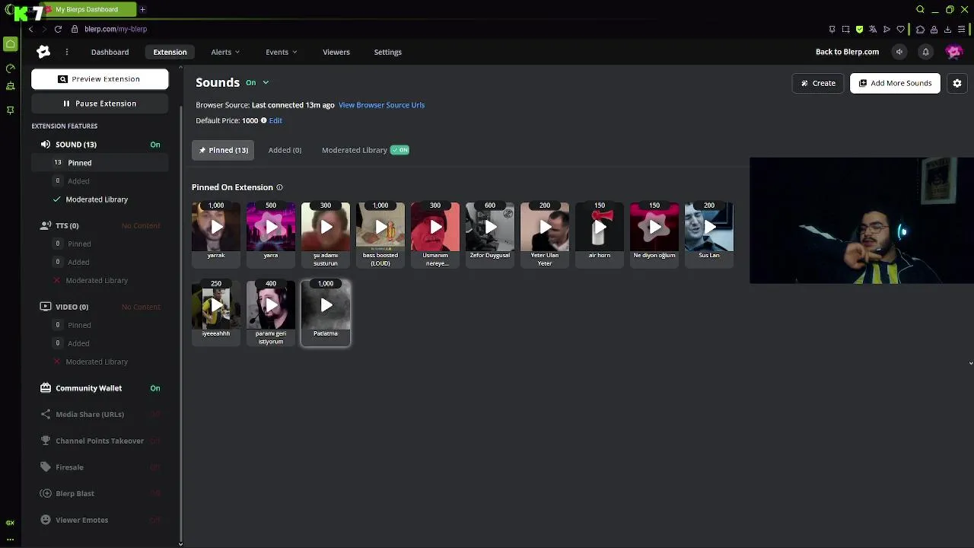Toggle the Moderated Library ON switch
Image resolution: width=974 pixels, height=548 pixels.
click(x=399, y=150)
